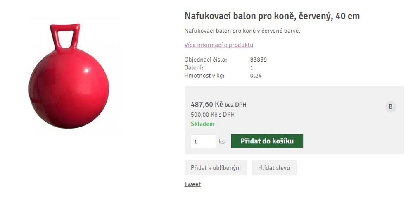The width and height of the screenshot is (413, 203).
Task: Select the order number 83839
Action: [x=259, y=60]
